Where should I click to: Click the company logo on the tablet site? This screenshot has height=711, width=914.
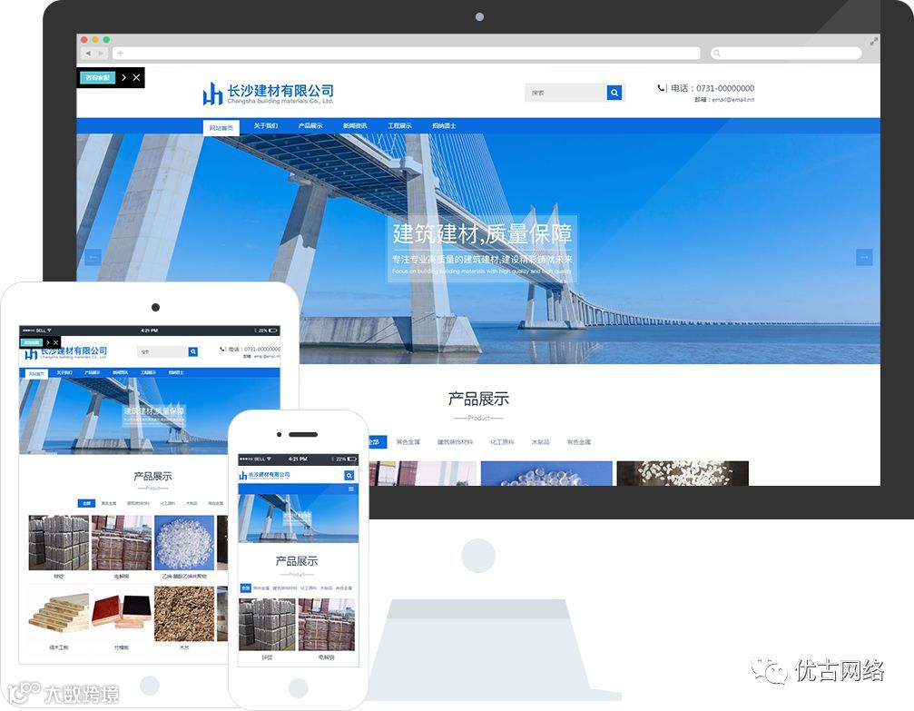coord(66,353)
